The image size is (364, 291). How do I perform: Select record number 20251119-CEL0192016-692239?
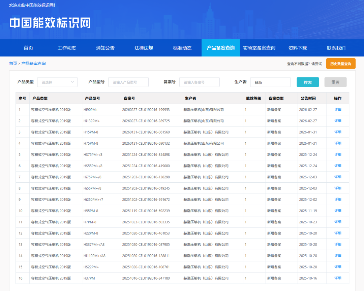(146, 211)
